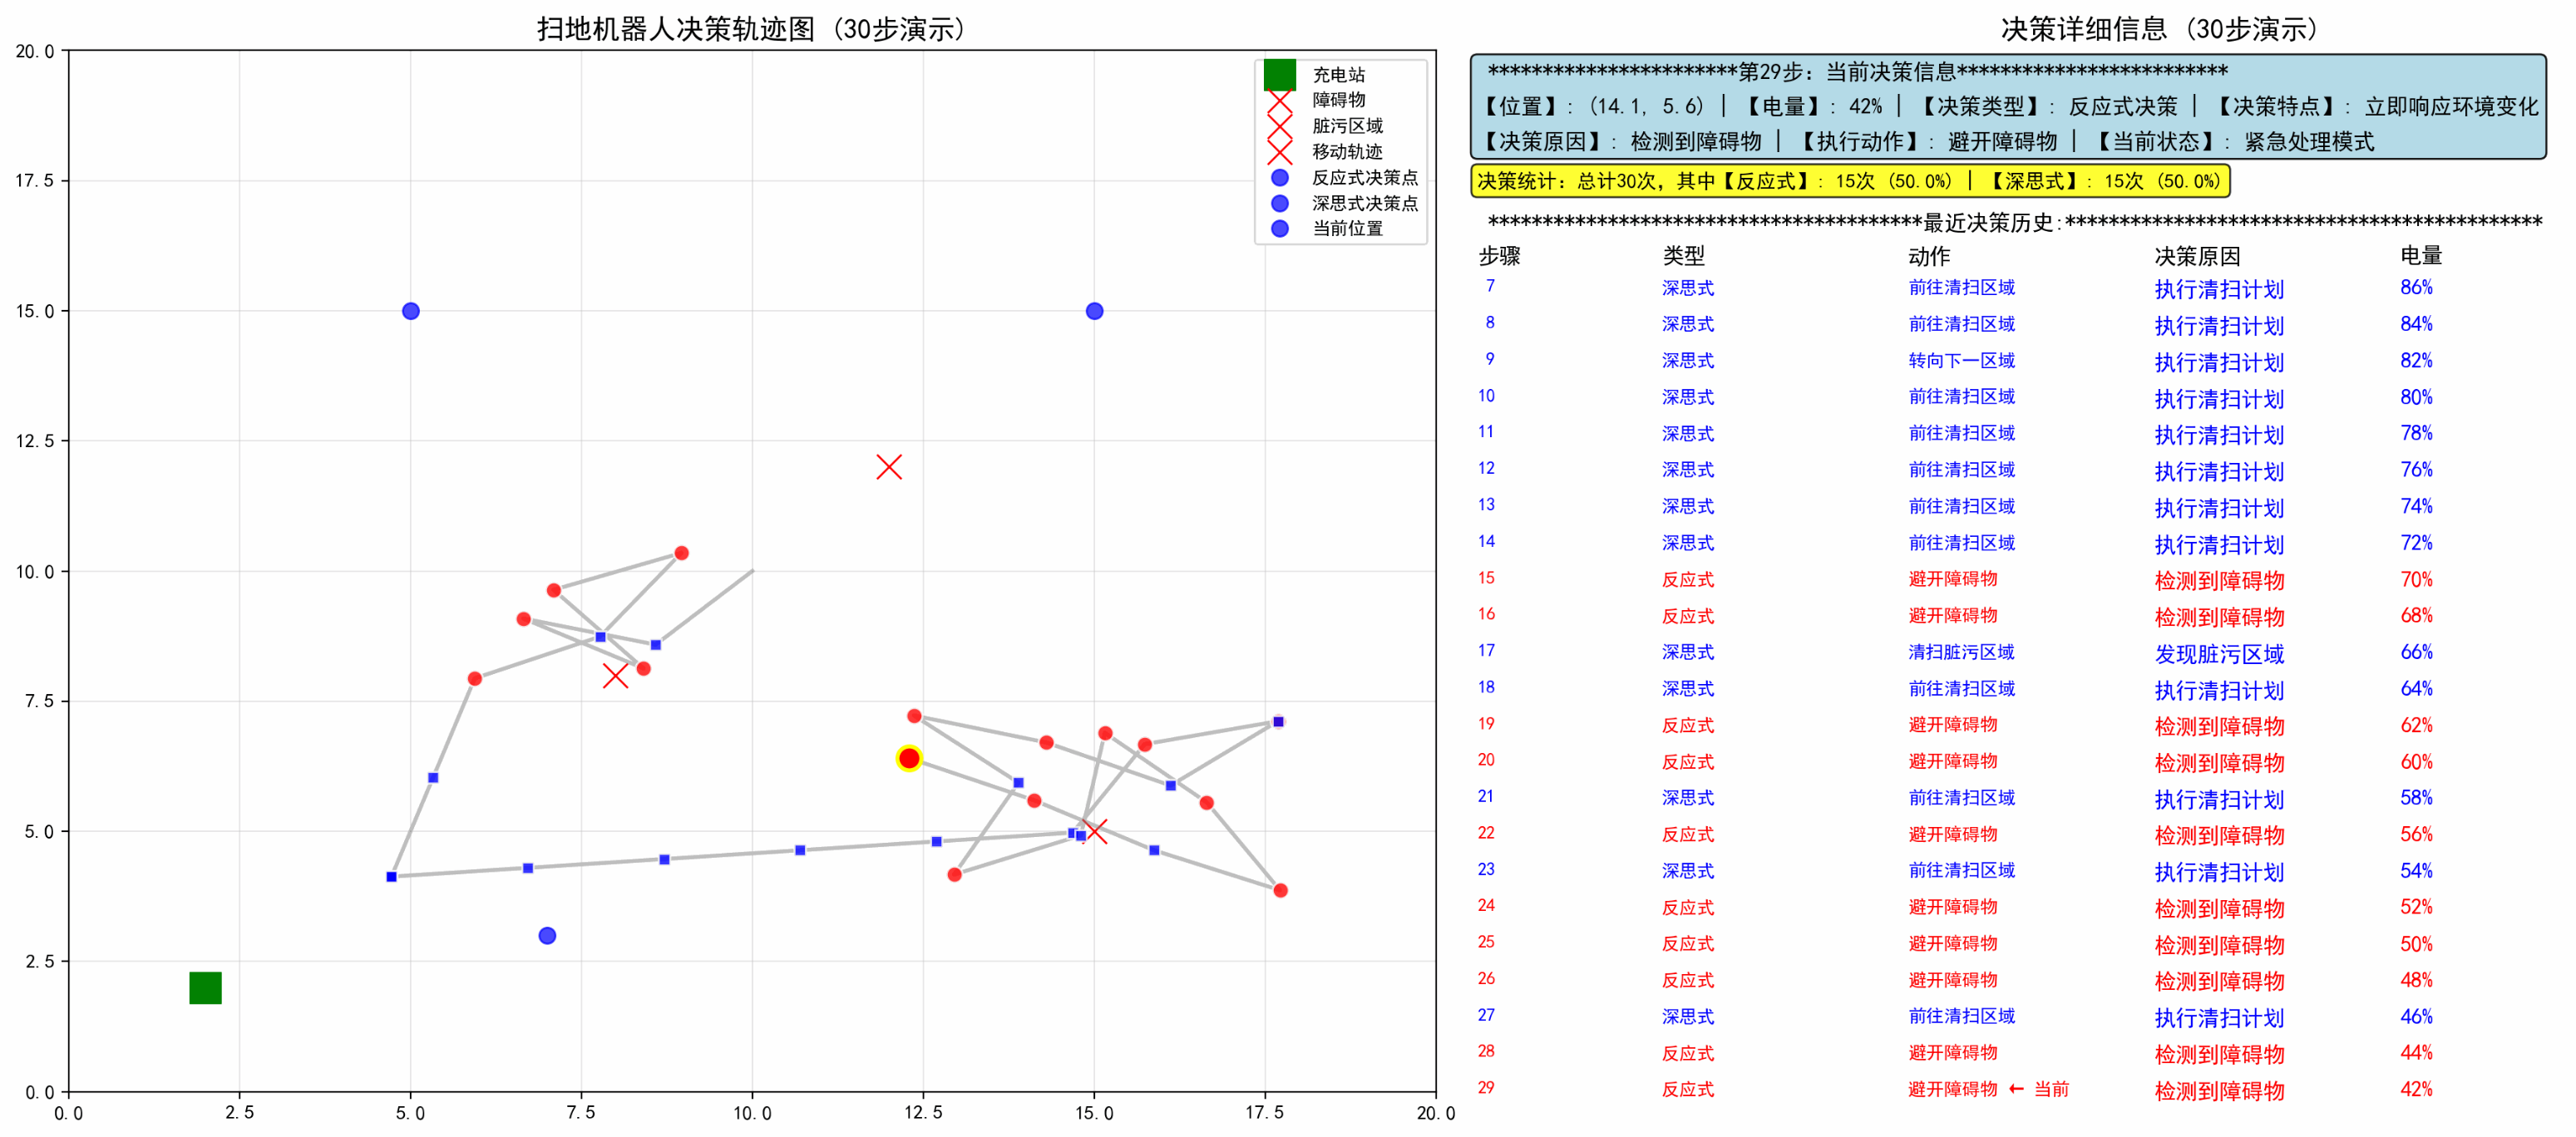The width and height of the screenshot is (2576, 1137).
Task: Click the 决策原因 column header
Action: pos(2196,256)
